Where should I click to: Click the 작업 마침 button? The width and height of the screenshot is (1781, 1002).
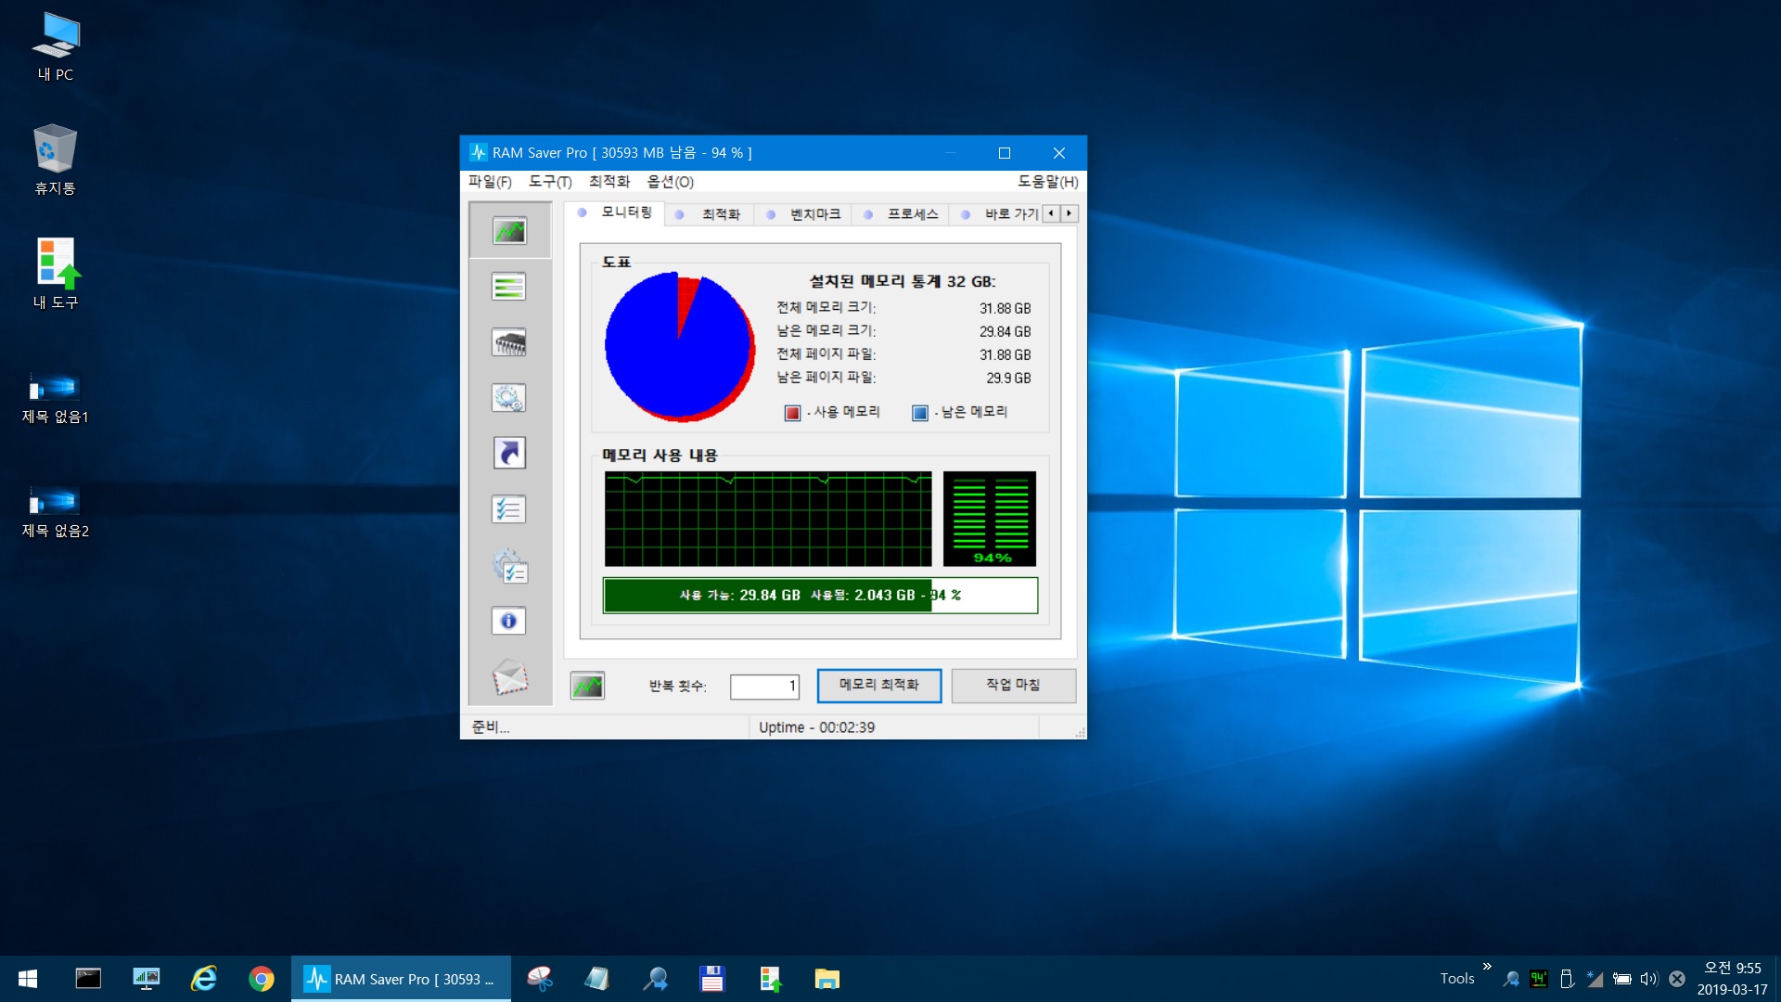tap(1013, 685)
